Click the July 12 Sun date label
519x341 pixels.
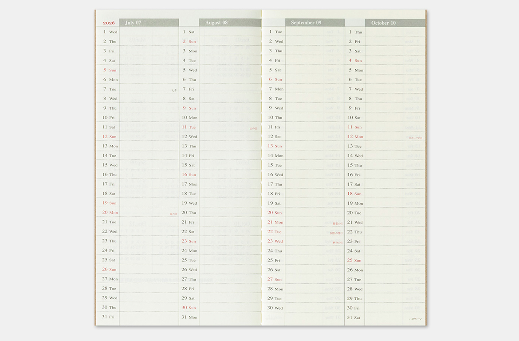(109, 136)
